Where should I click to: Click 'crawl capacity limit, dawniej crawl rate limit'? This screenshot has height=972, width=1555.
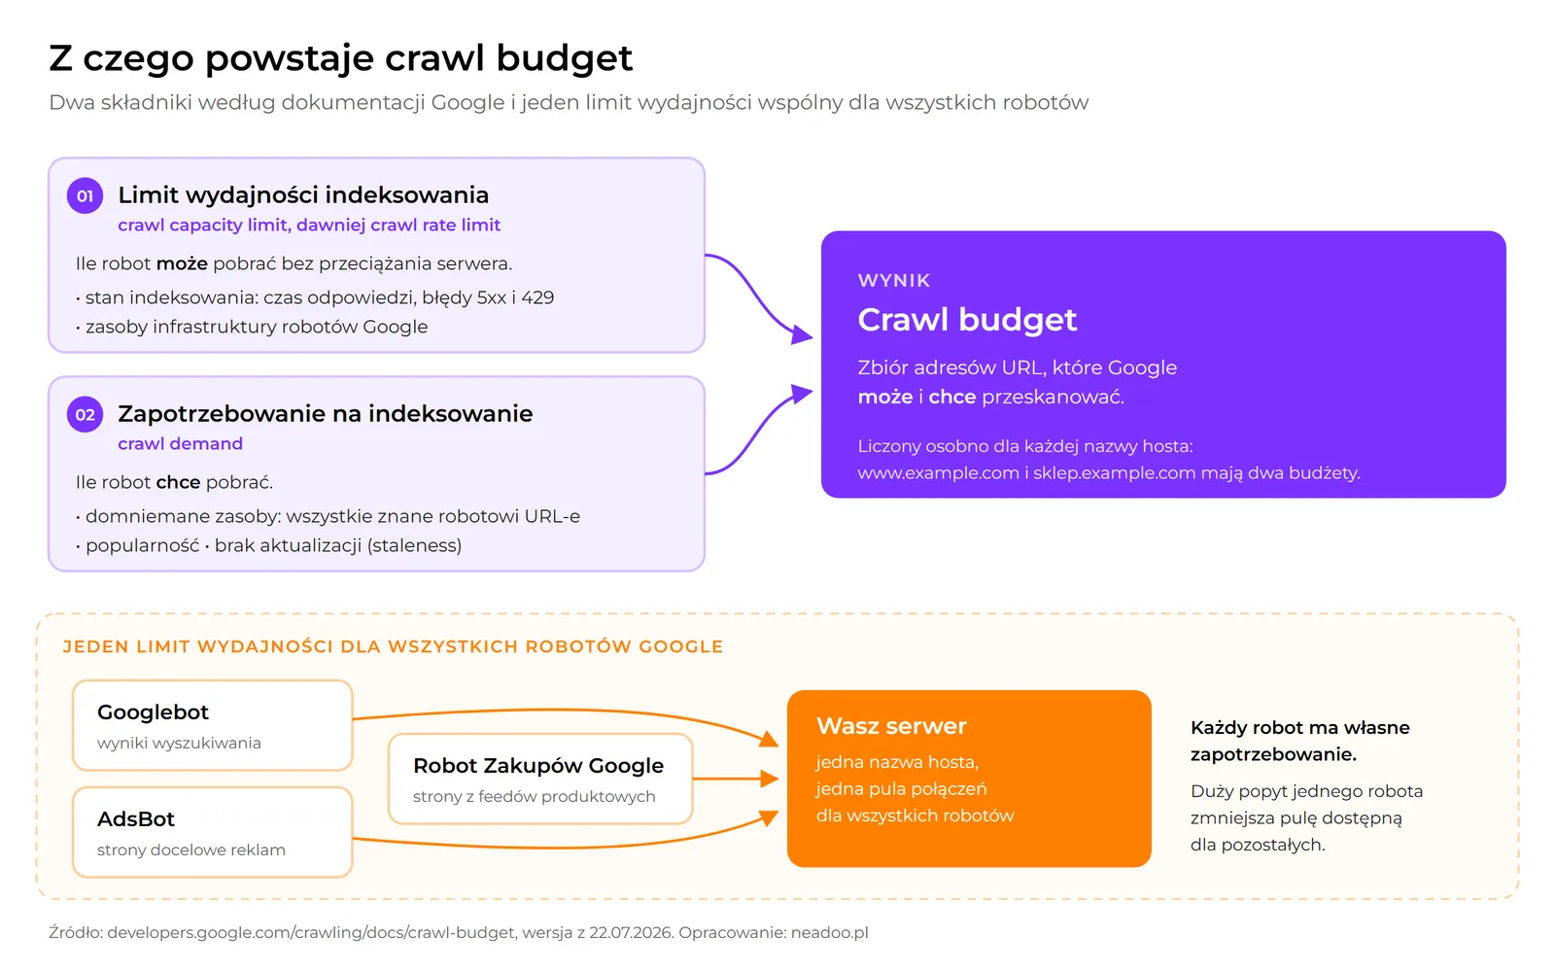(x=309, y=225)
